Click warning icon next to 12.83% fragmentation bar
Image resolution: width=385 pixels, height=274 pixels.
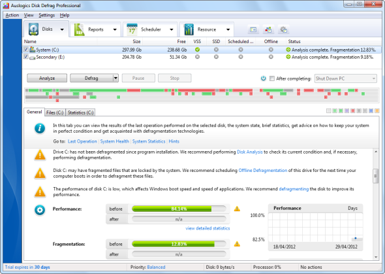click(237, 244)
